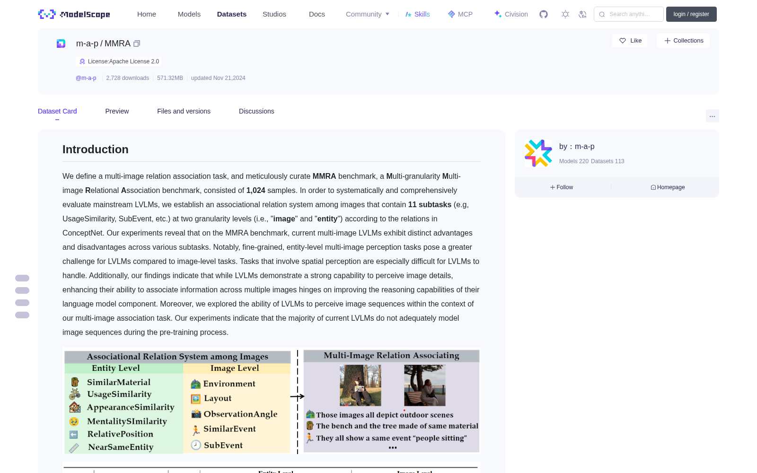
Task: Toggle the light/dark theme sun icon
Action: (565, 14)
